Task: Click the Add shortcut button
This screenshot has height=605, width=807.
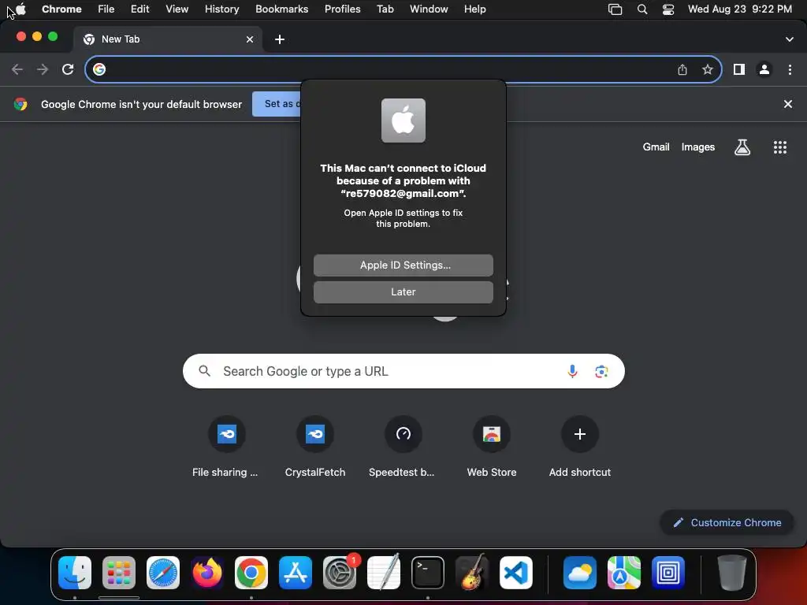Action: point(579,447)
